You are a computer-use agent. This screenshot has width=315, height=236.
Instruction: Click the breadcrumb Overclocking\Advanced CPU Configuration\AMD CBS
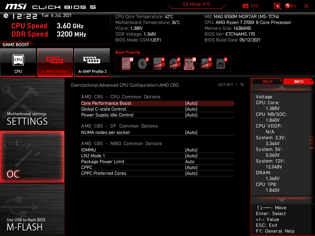coord(125,85)
